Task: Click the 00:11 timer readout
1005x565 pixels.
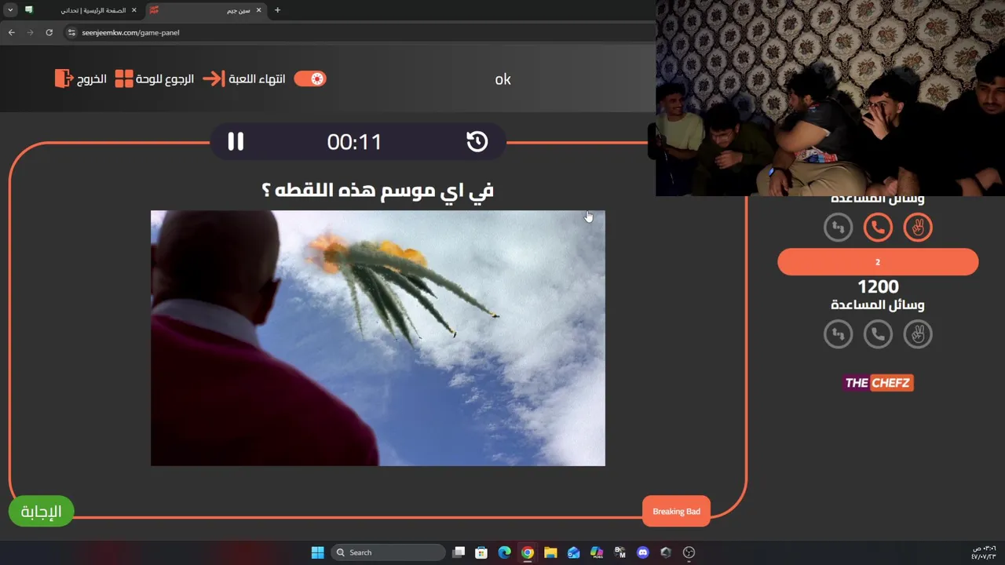Action: [x=354, y=142]
